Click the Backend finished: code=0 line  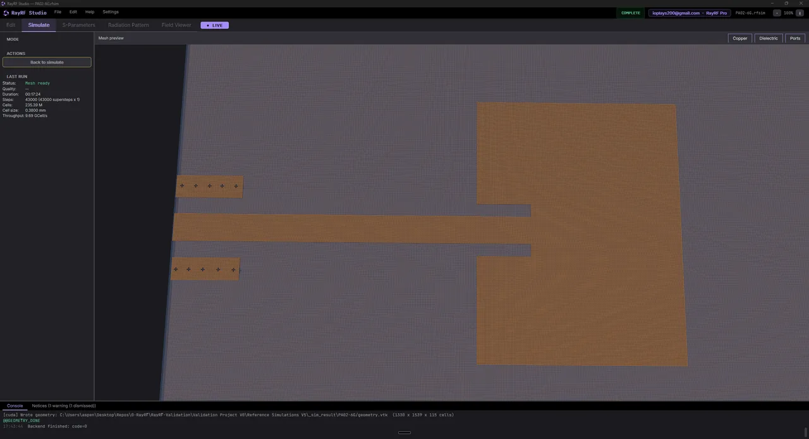click(x=57, y=426)
